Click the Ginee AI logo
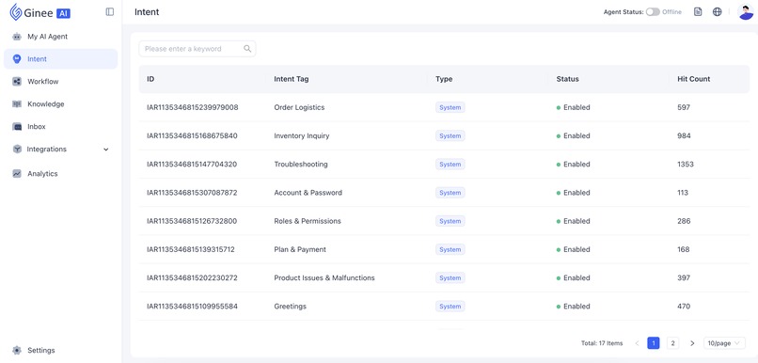 (x=40, y=12)
